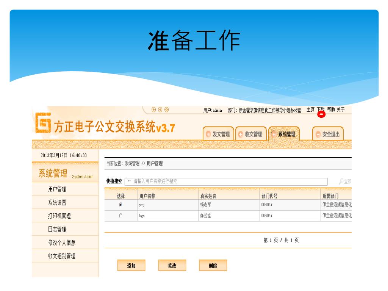The width and height of the screenshot is (388, 291).
Task: Open 用户管理 in the sidebar
Action: point(57,189)
